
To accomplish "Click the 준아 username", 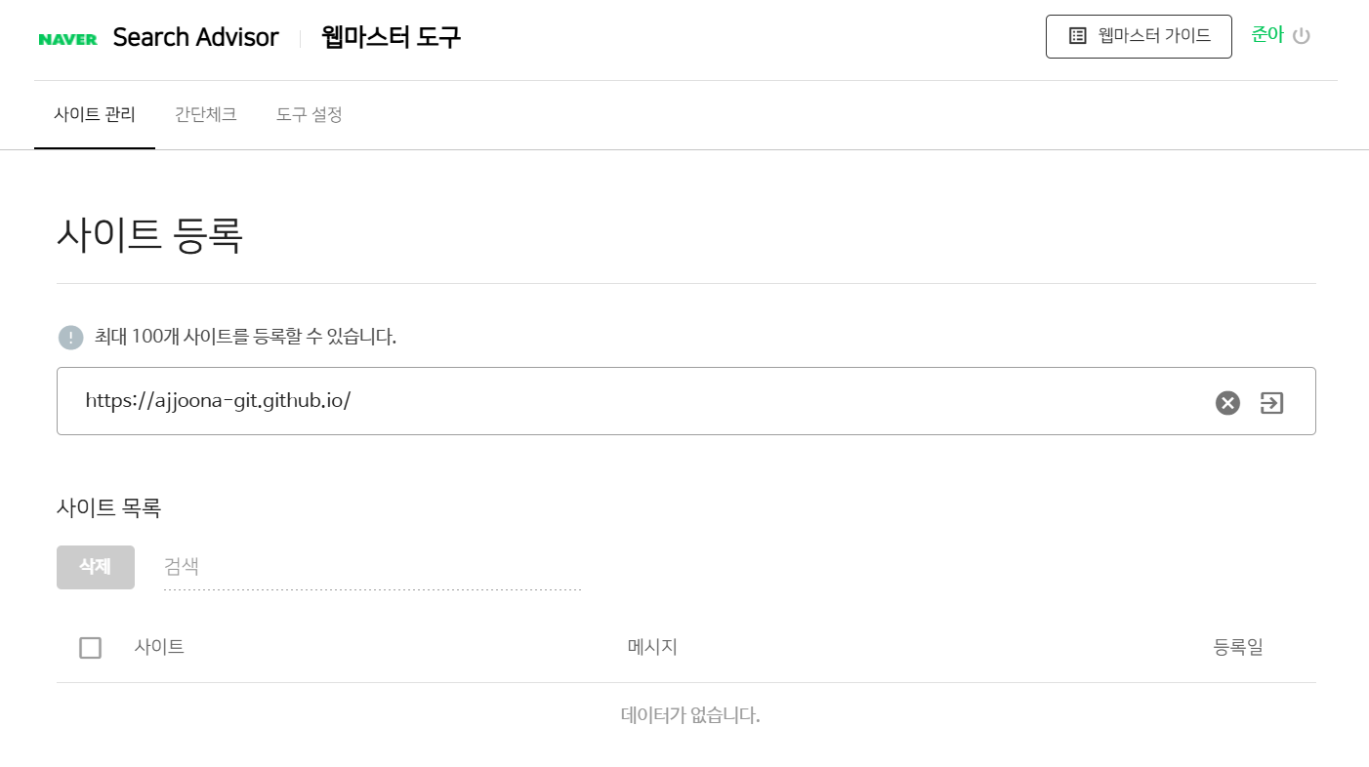I will (1266, 35).
